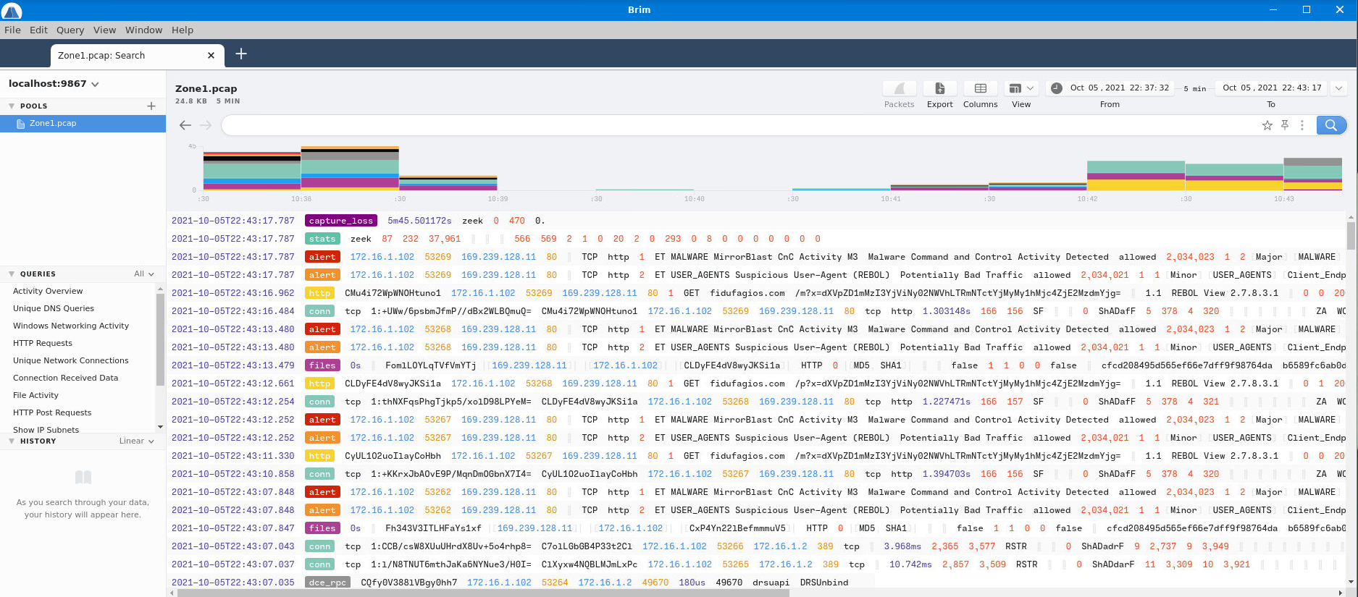Click gray histogram bar at 10:43
This screenshot has height=597, width=1358.
(1312, 162)
